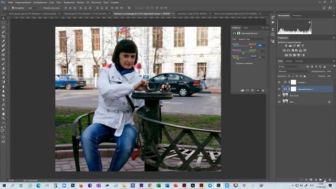Add a layer mask in Layers panel
Viewport: 336px width, 189px height.
click(x=311, y=180)
